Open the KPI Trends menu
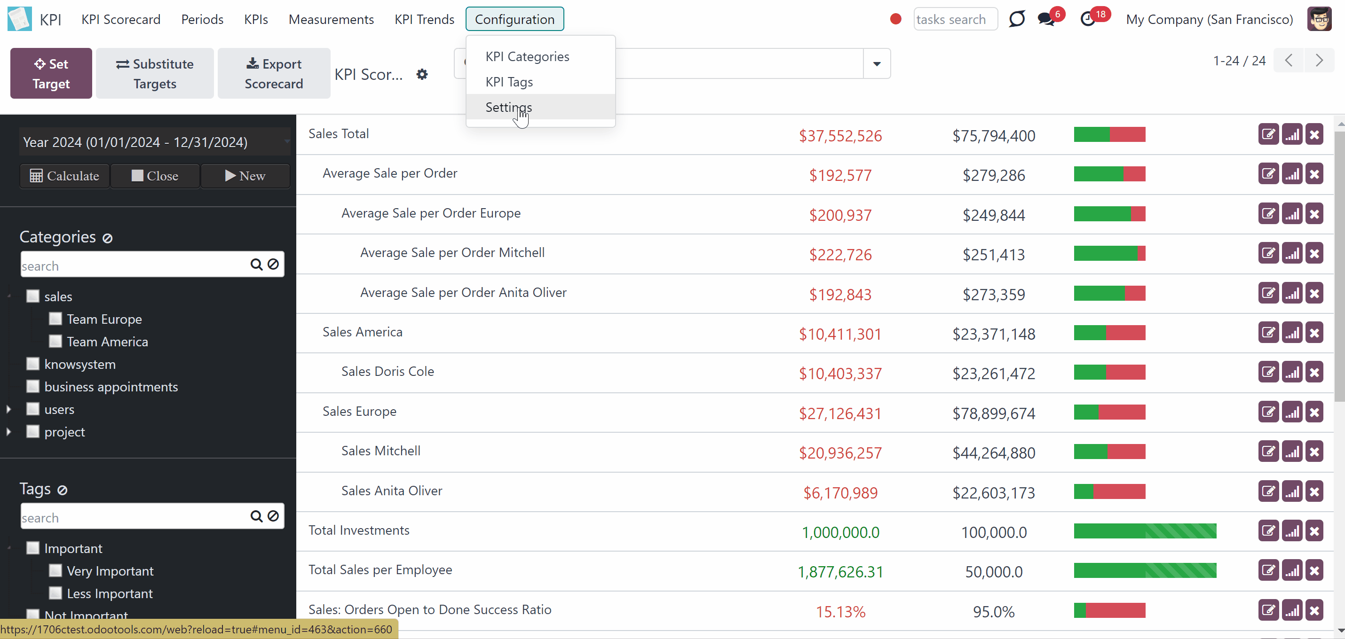This screenshot has height=639, width=1345. pos(424,19)
